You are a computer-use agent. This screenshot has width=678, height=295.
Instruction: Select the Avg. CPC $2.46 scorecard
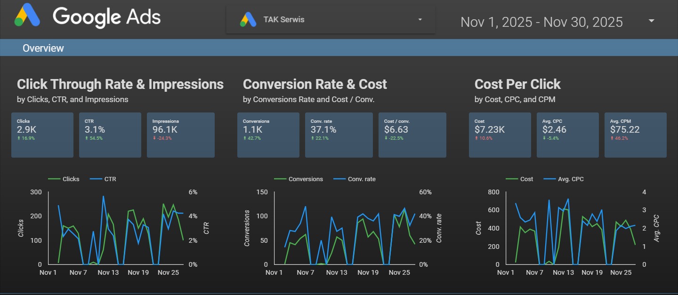coord(568,135)
